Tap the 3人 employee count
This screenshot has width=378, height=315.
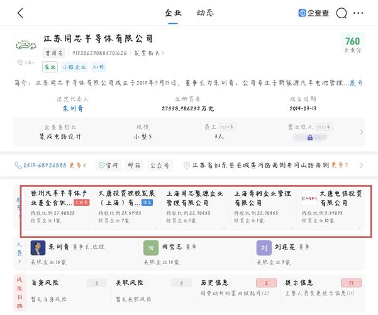click(x=219, y=137)
